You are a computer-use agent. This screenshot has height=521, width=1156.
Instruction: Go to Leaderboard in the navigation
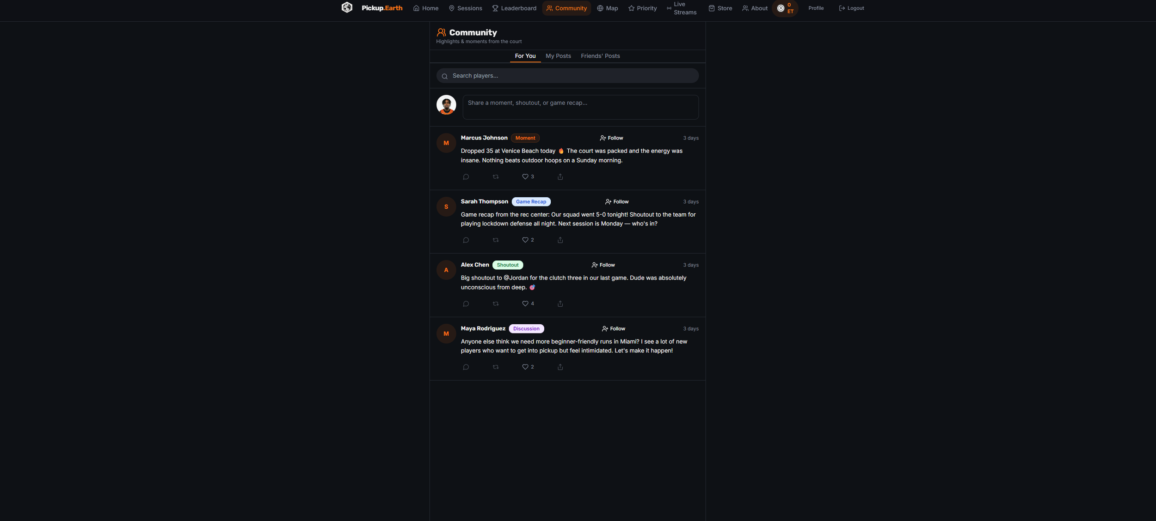[x=514, y=8]
